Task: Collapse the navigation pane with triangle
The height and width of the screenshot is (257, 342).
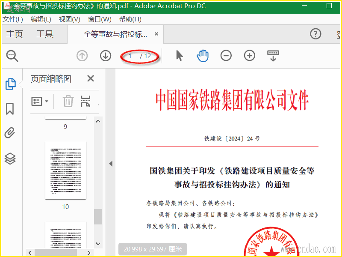Action: (x=111, y=164)
